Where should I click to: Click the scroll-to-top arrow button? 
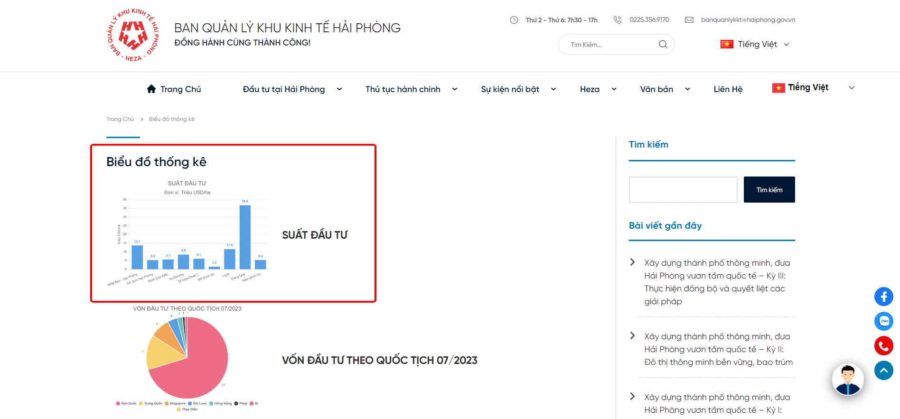[x=883, y=371]
